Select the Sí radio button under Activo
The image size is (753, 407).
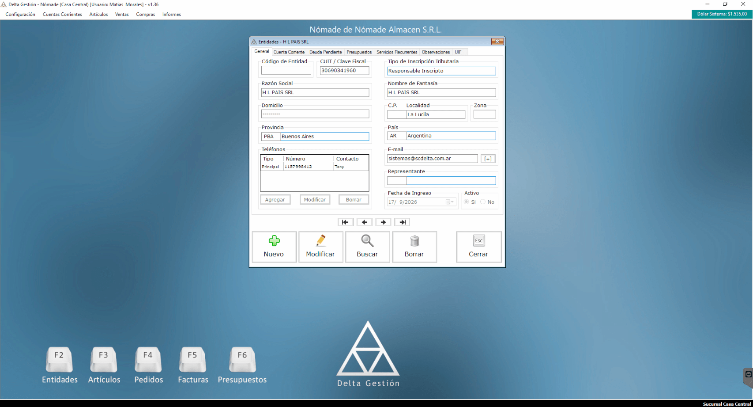pyautogui.click(x=467, y=202)
